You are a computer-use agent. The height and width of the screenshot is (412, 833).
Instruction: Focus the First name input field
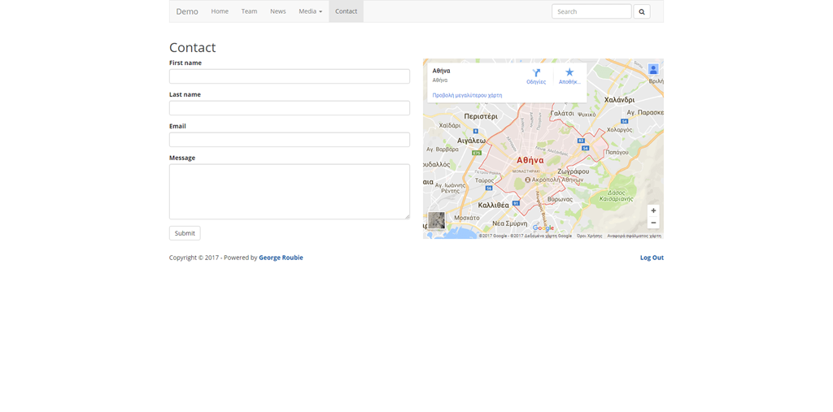(x=289, y=76)
